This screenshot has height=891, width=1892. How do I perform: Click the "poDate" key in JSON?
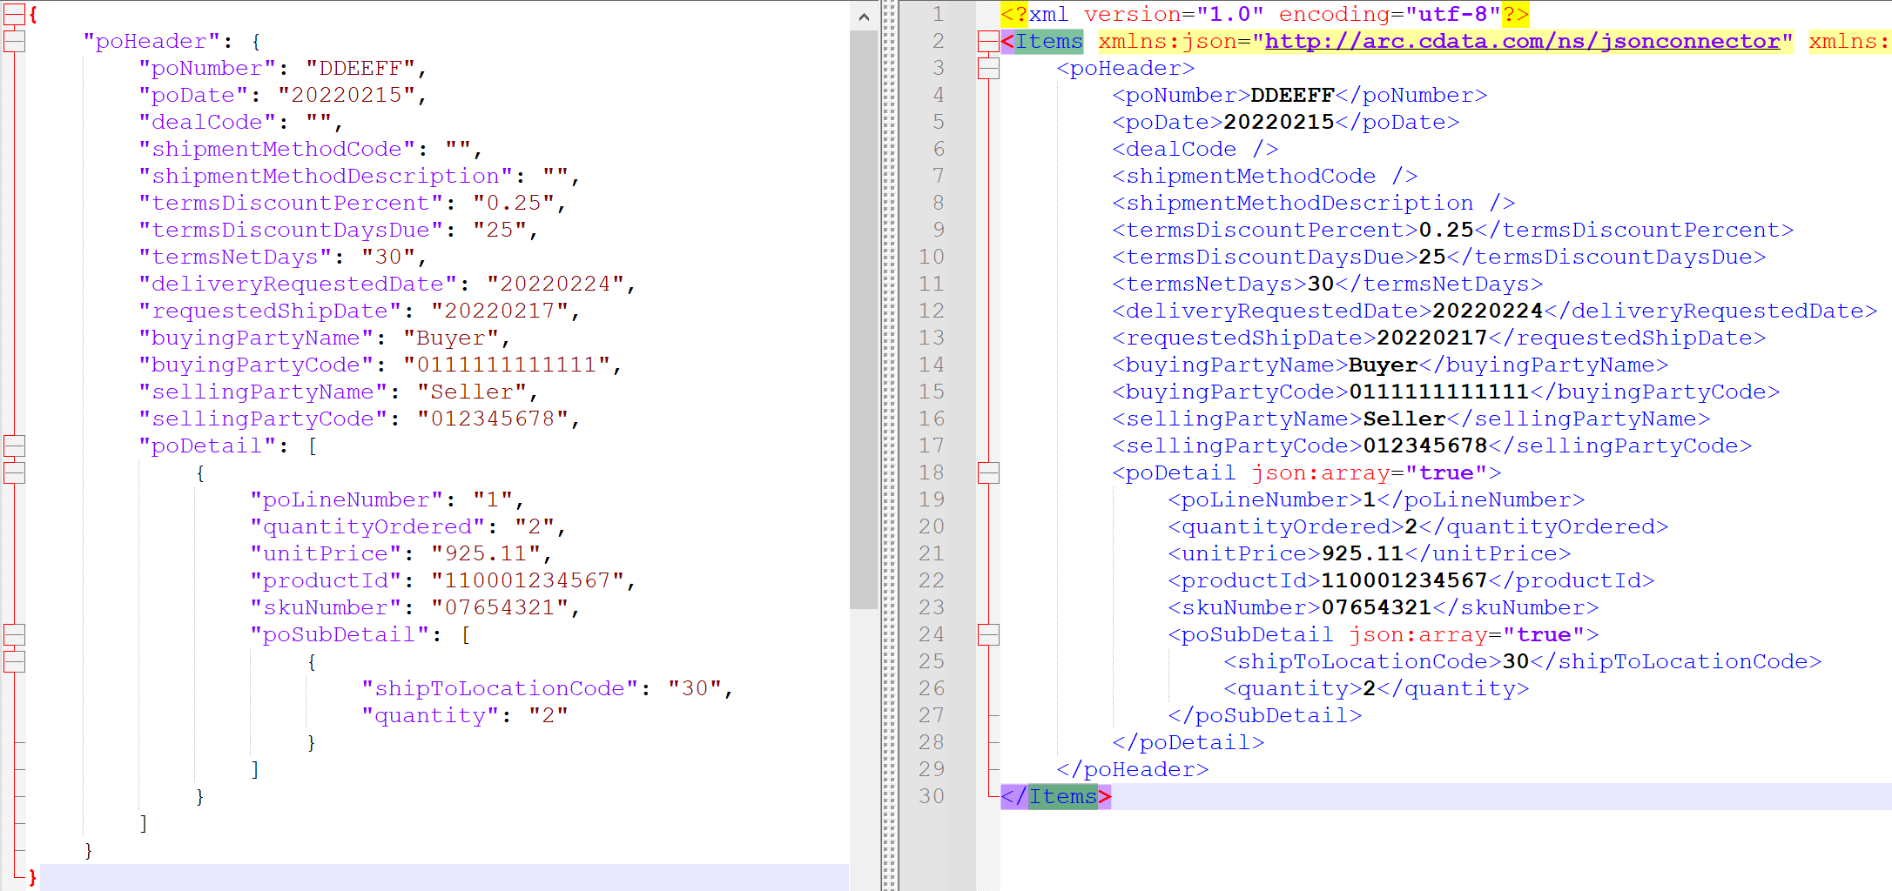pyautogui.click(x=193, y=95)
